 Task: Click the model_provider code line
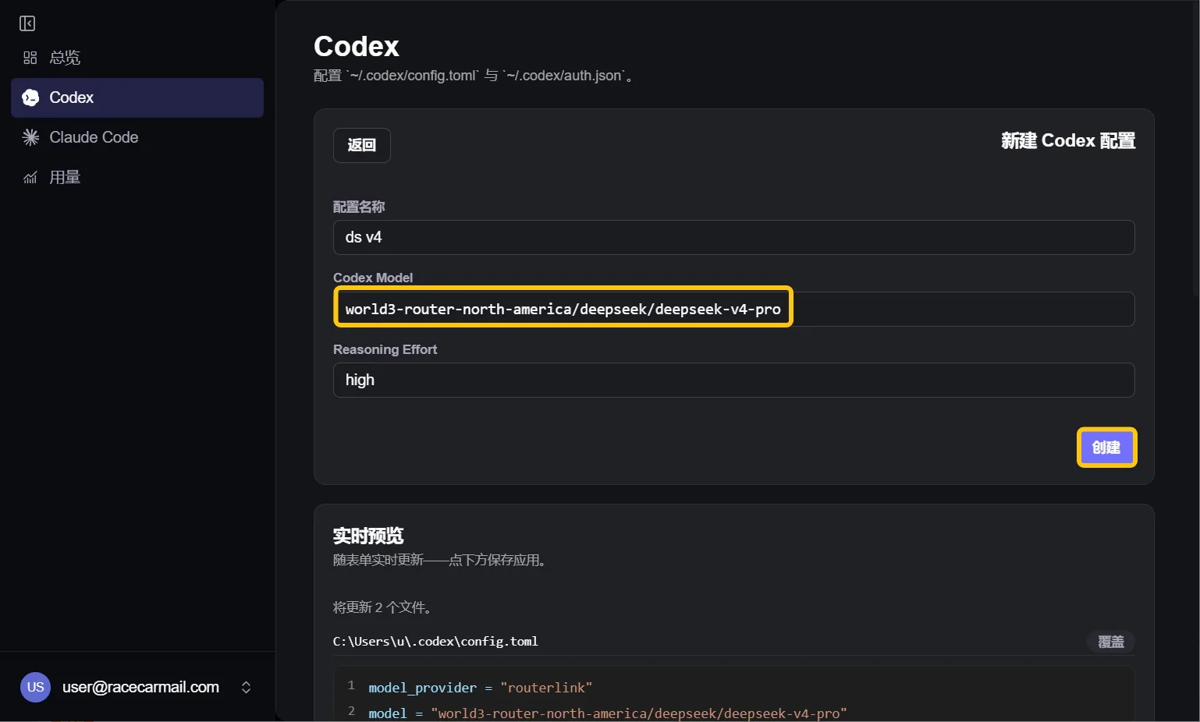point(480,687)
